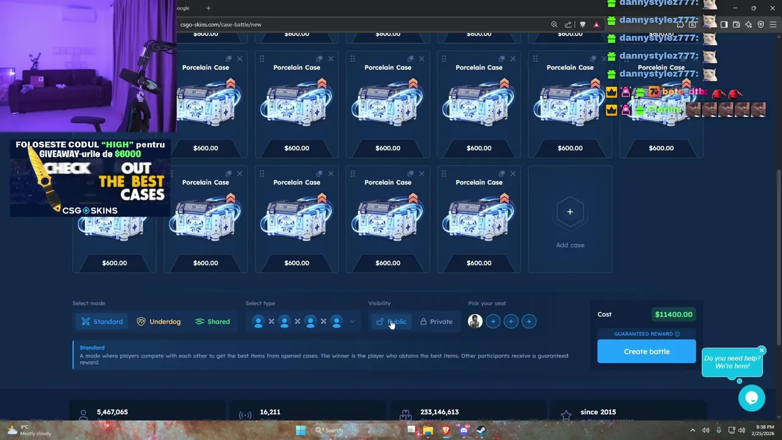Click the page vertical scrollbar
The image size is (782, 440).
tap(778, 257)
